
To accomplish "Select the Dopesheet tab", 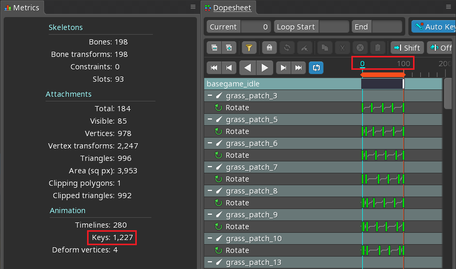I will point(232,8).
